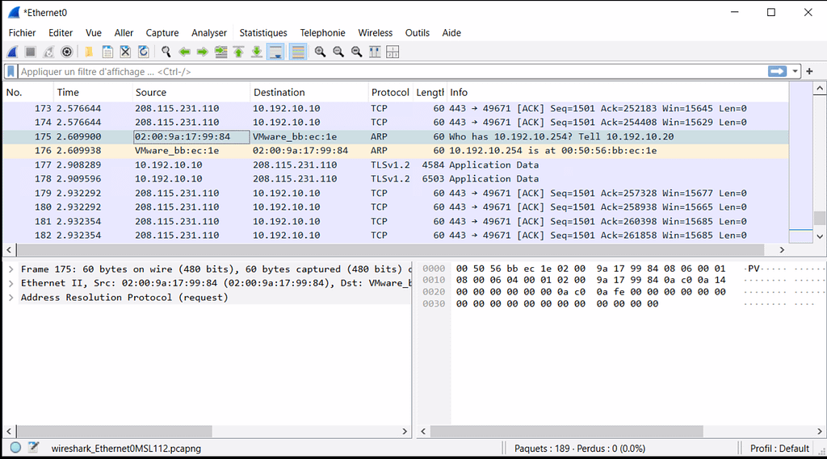827x459 pixels.
Task: Click the find packet magnifier icon
Action: click(x=166, y=52)
